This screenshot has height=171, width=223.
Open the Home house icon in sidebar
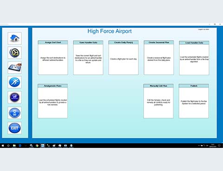click(14, 38)
